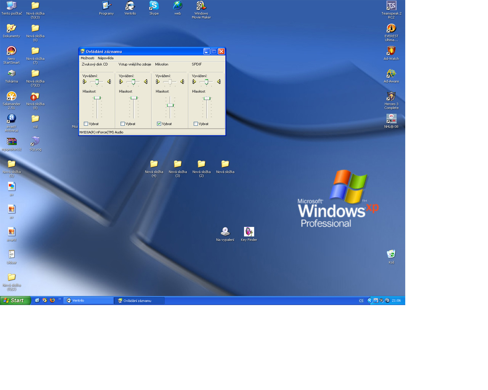488x390 pixels.
Task: Open the Skype desktop shortcut
Action: [x=154, y=6]
